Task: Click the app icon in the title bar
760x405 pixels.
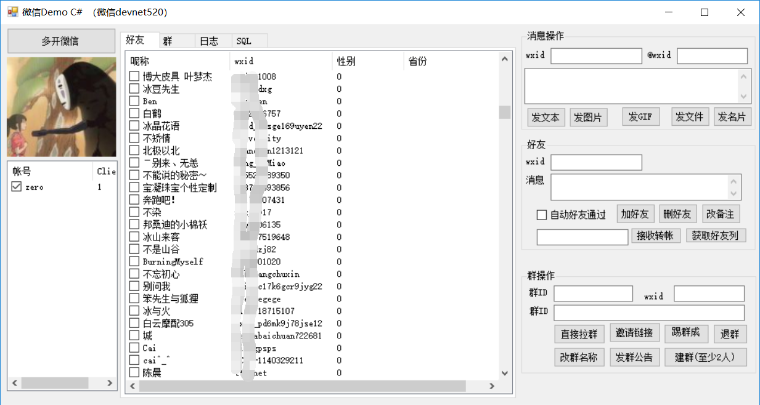Action: click(12, 12)
